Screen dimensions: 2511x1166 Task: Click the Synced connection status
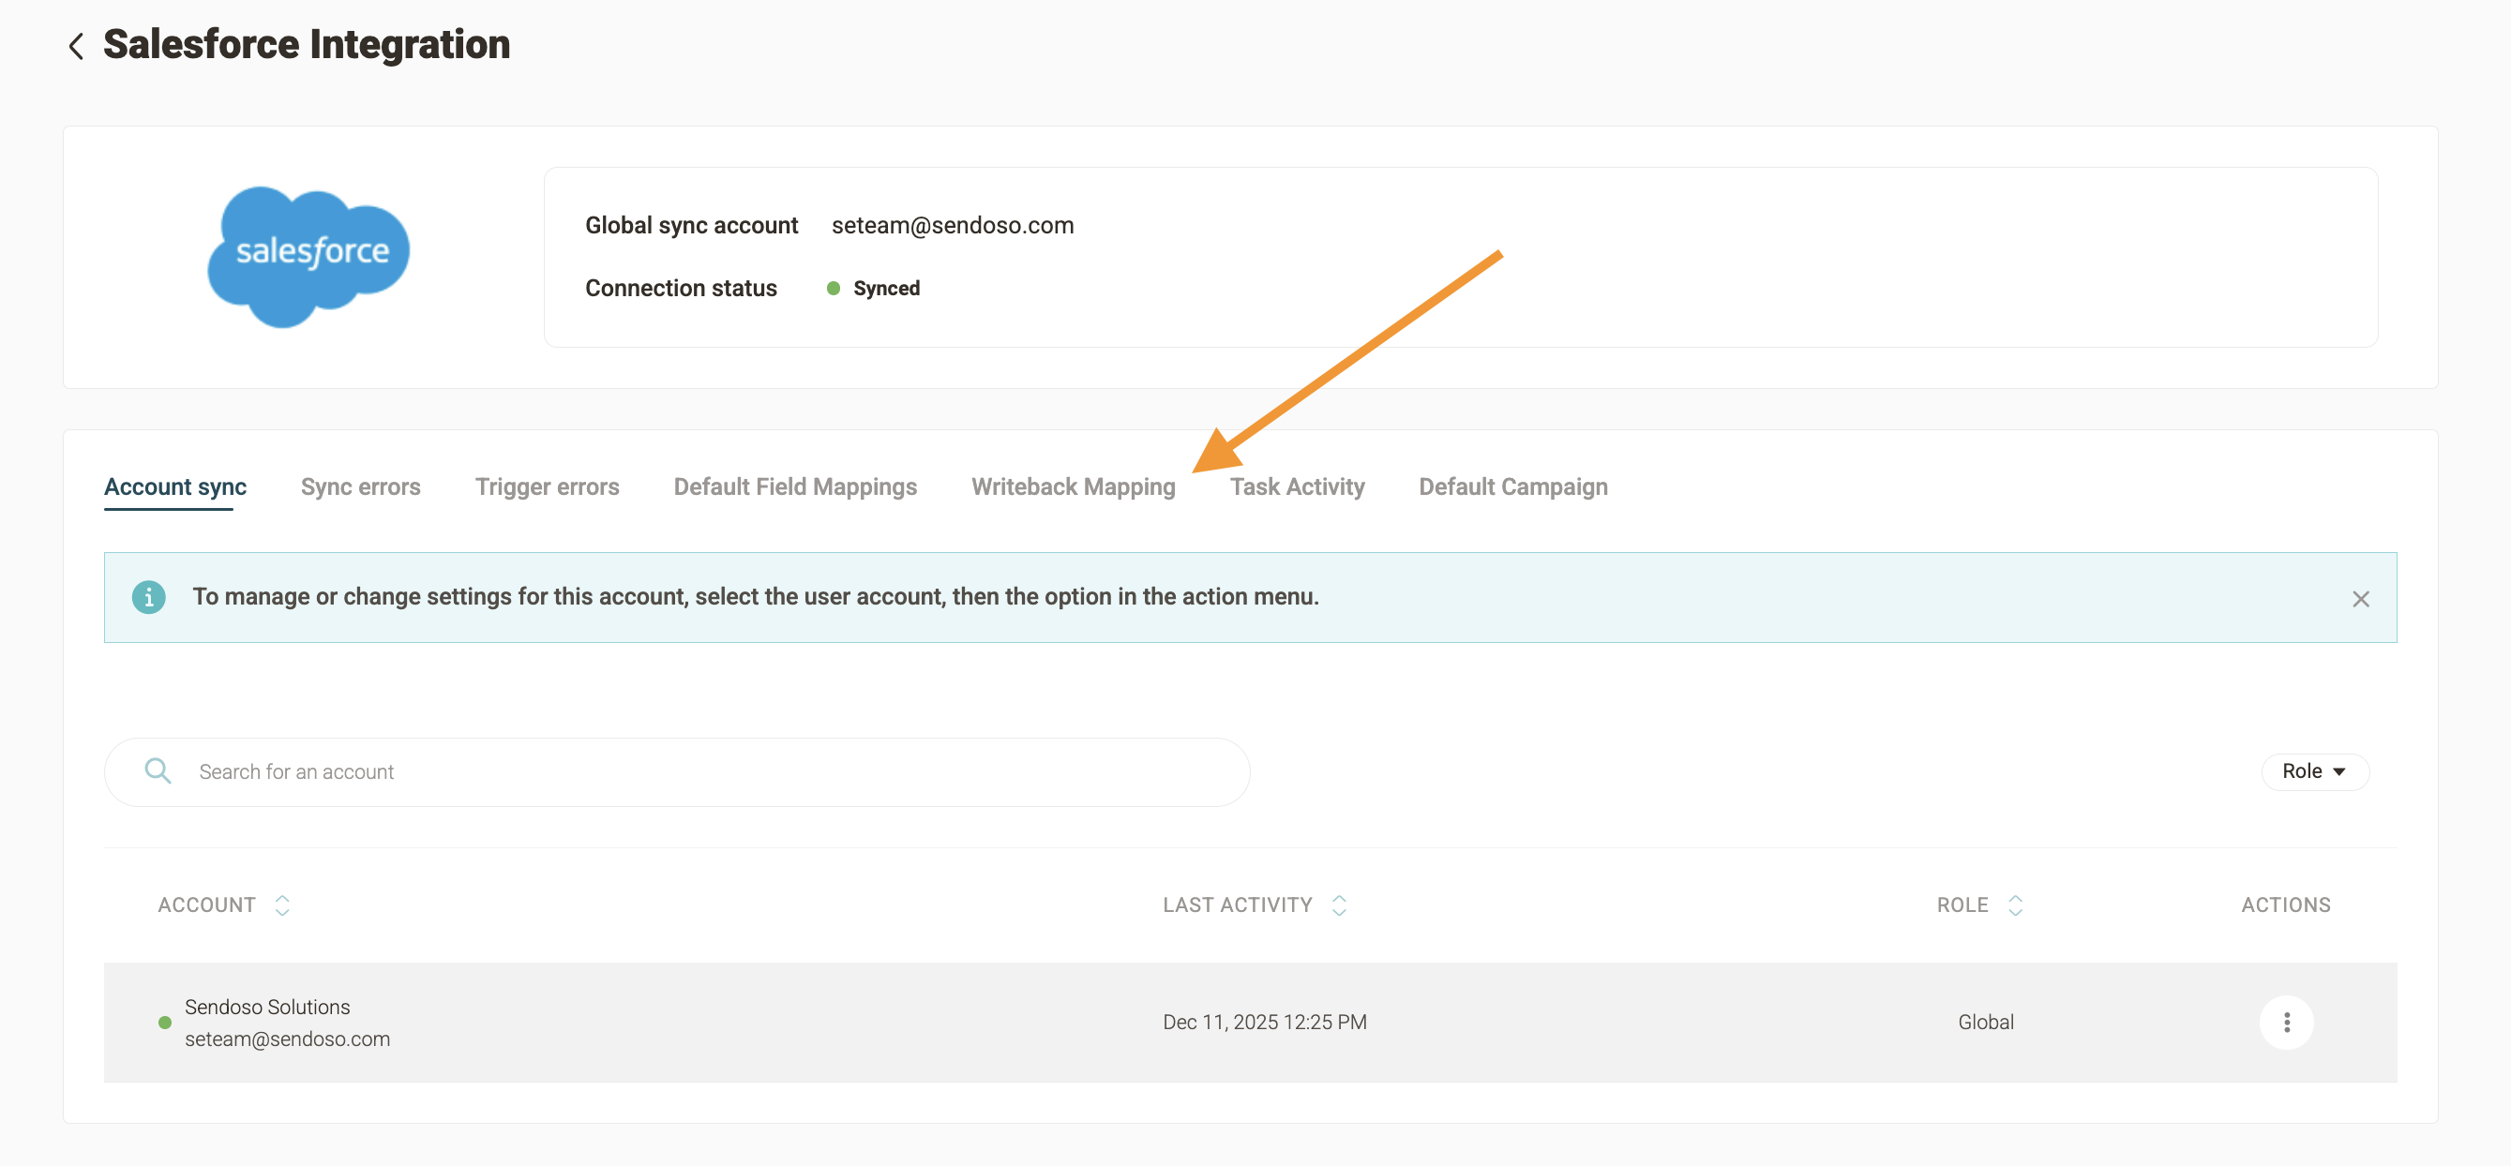886,289
